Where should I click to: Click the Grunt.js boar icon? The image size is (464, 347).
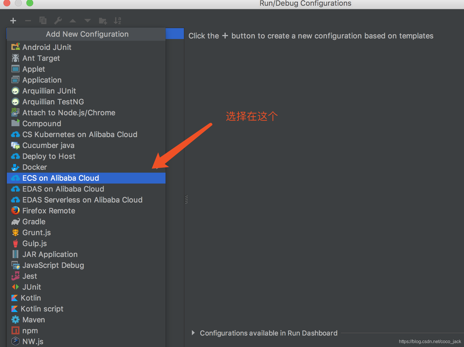[15, 232]
